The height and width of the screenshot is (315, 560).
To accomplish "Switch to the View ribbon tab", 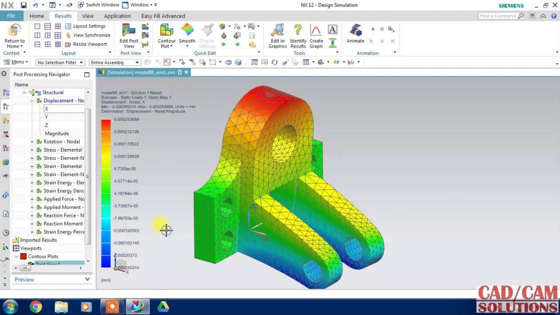I will click(x=88, y=16).
